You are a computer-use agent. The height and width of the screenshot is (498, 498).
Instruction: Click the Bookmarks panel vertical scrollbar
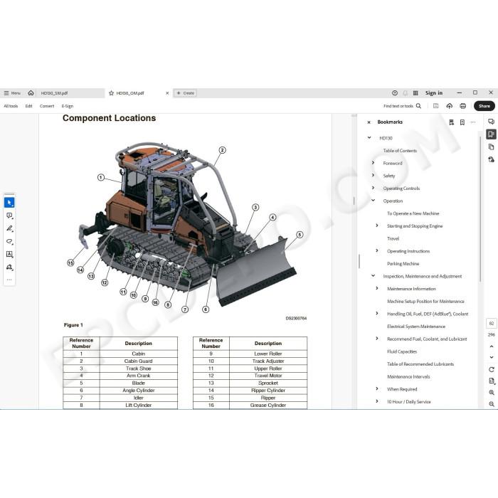tap(480, 208)
